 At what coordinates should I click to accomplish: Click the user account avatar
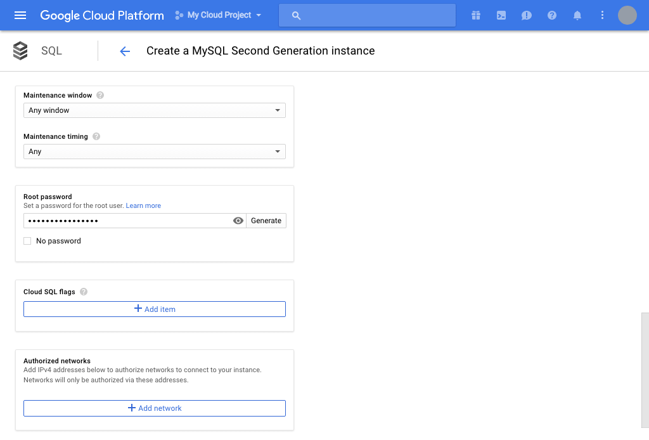(627, 15)
